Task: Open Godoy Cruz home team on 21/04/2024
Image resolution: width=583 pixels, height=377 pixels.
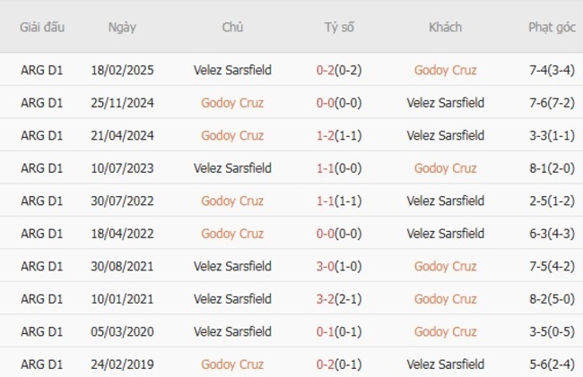Action: 232,135
